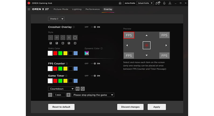This screenshot has height=116, width=214.
Task: Move overlay left with preview arrow
Action: click(x=127, y=45)
